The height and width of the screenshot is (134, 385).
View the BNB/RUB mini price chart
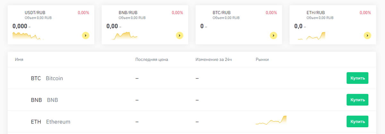click(125, 36)
